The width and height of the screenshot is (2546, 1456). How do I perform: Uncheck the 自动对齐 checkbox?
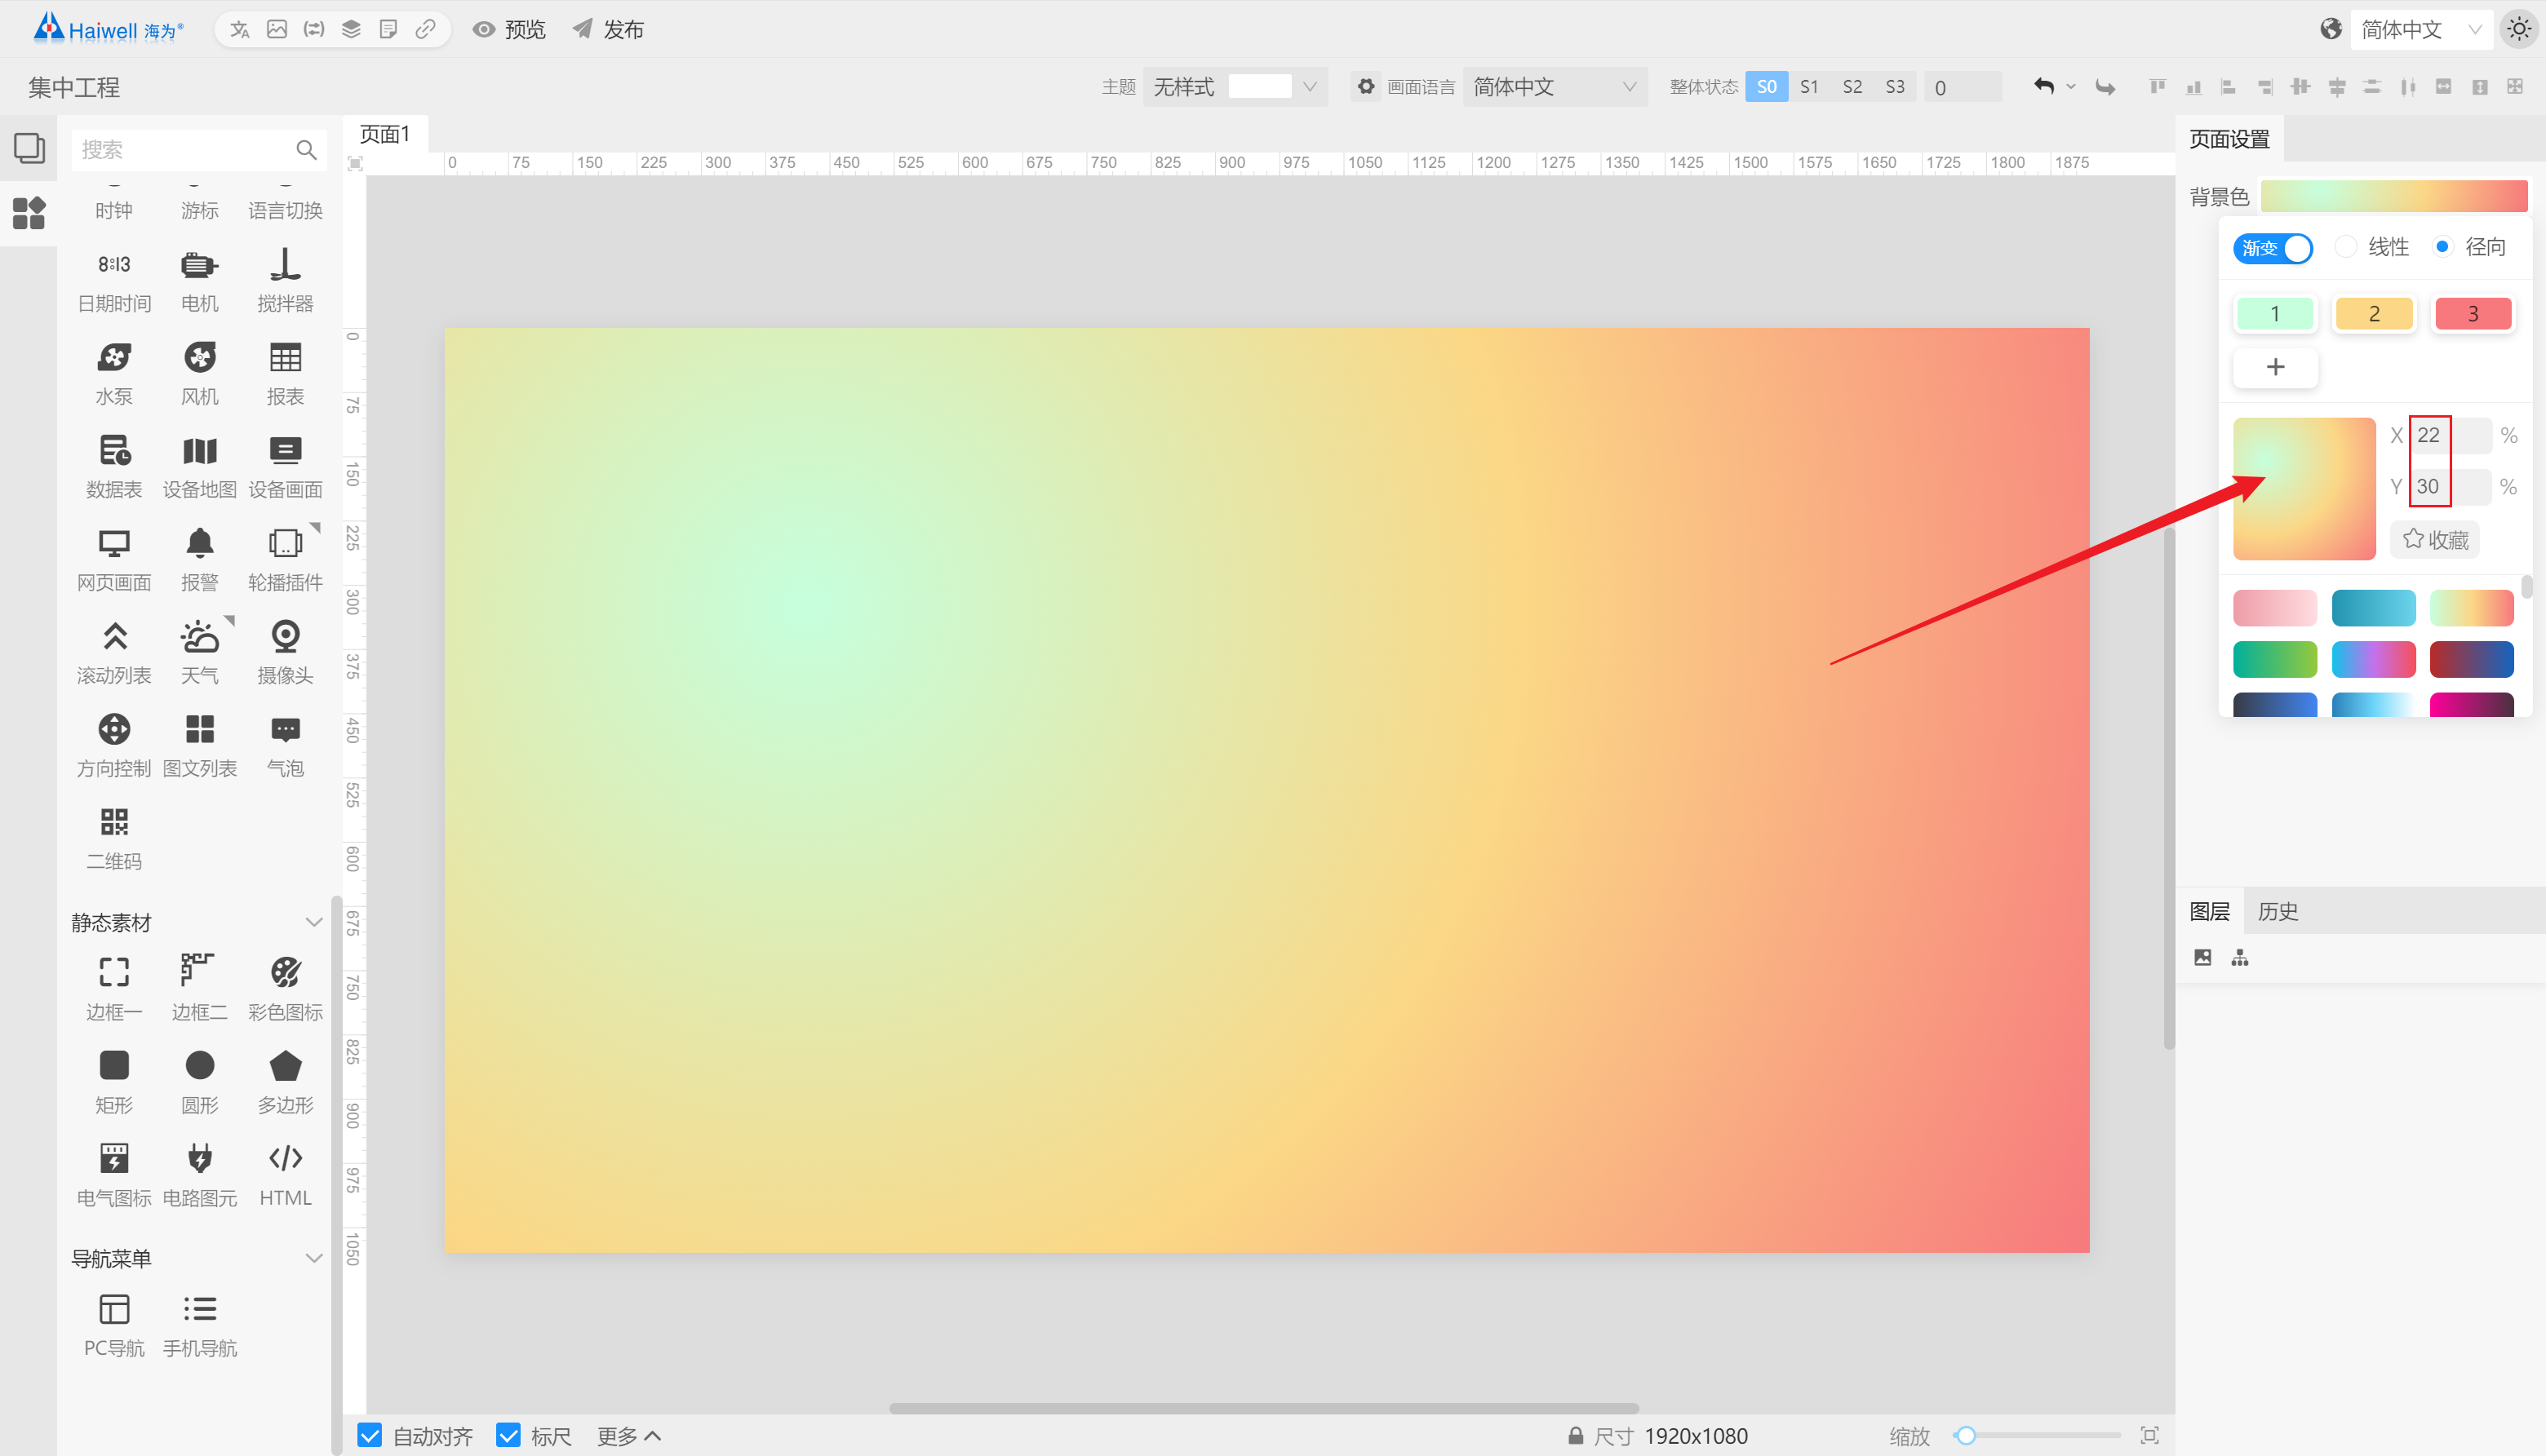[369, 1435]
